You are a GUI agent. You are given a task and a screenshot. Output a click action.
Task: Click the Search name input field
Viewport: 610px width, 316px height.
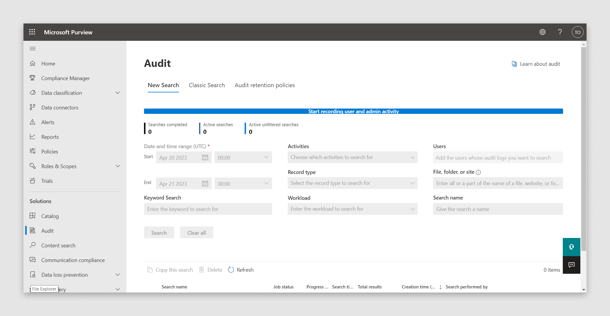click(498, 209)
